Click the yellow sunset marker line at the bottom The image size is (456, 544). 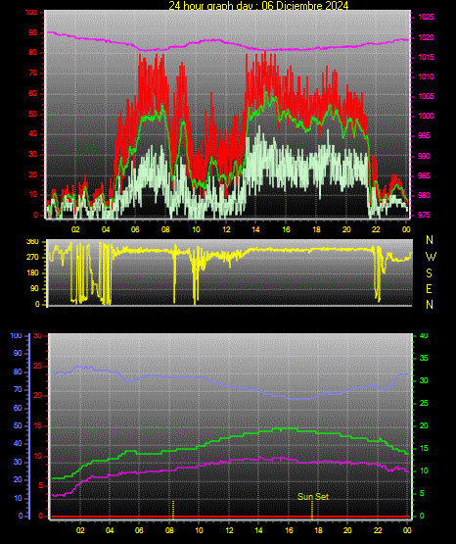click(312, 510)
